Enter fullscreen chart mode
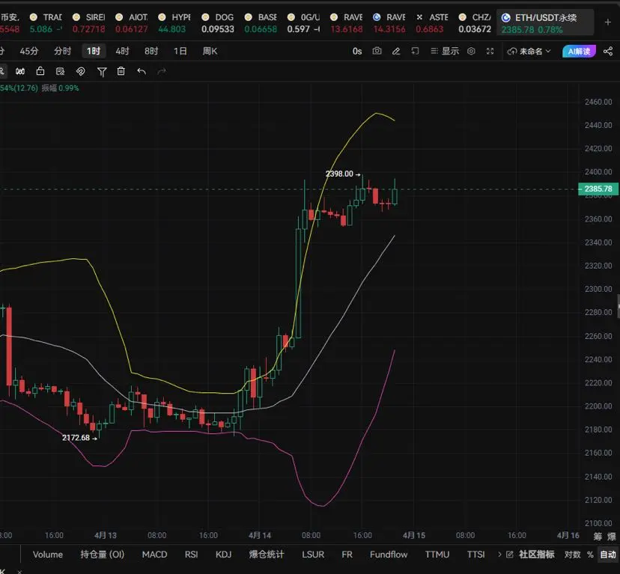The height and width of the screenshot is (574, 620). click(x=490, y=51)
